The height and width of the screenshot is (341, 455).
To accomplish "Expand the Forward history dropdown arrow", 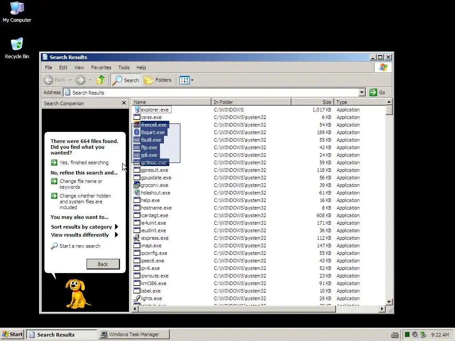I will 90,80.
